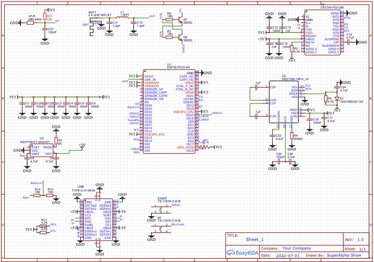Click the 'REGIN' pin name on CP2104
374x262 pixels.
pos(311,36)
